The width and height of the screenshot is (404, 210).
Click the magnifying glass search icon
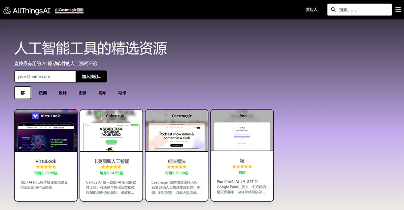(x=333, y=9)
